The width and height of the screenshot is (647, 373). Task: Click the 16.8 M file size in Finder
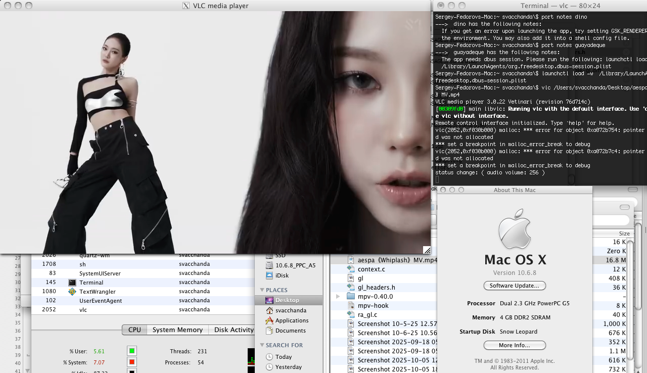(x=616, y=260)
